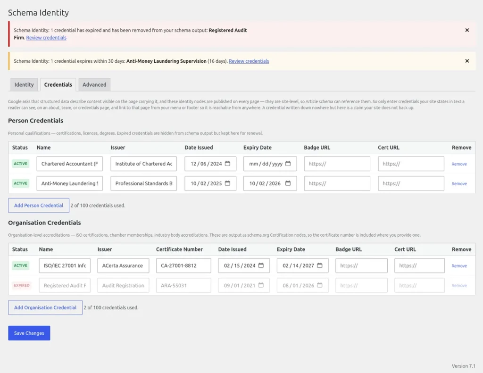This screenshot has width=483, height=373.
Task: Remove the Anti-Money Laundering credential
Action: (459, 183)
